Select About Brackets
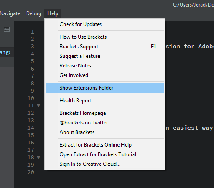Screen dimensions: 214x188 coord(105,132)
